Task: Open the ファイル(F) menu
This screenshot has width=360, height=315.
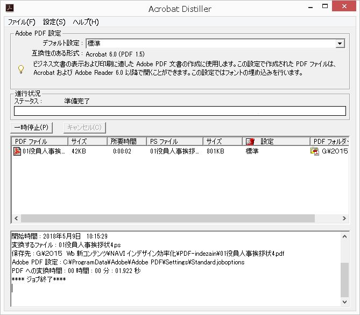Action: 22,22
